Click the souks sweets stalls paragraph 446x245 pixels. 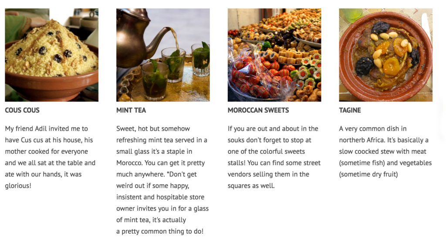274,157
